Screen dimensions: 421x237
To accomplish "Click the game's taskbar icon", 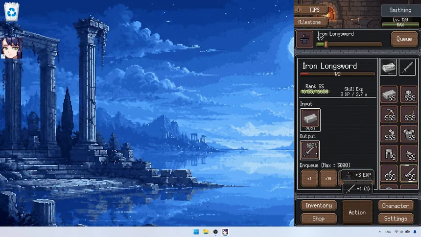I will point(225,232).
